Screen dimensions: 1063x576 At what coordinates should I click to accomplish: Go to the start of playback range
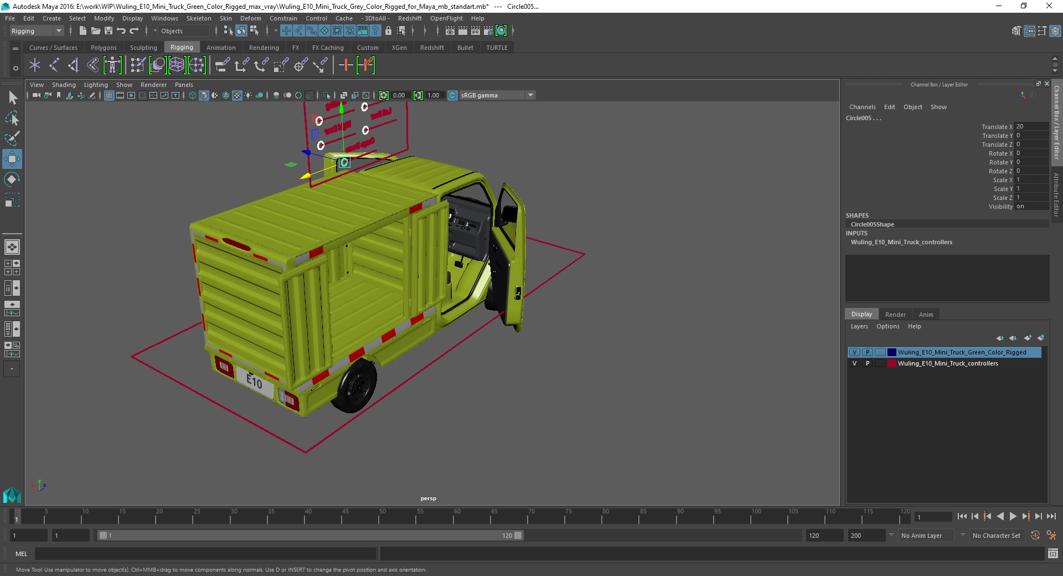962,516
